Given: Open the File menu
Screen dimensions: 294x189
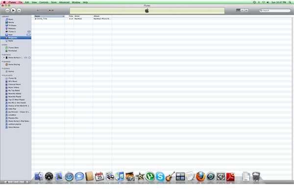Looking at the screenshot, I should pos(21,2).
